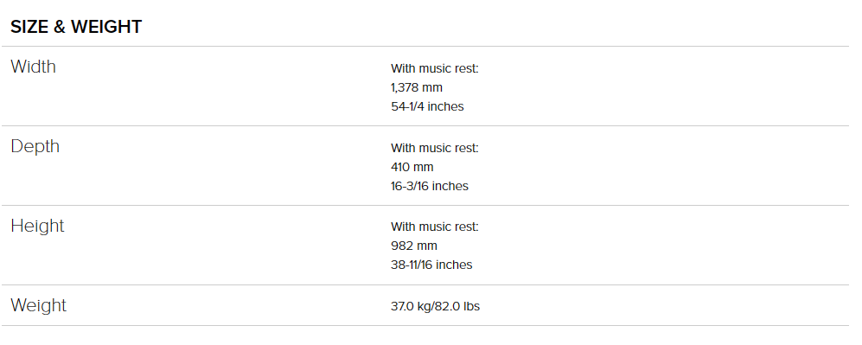Viewport: 862px width, 345px height.
Task: Click the 37.0 kg/82.0 lbs weight value
Action: pos(436,306)
